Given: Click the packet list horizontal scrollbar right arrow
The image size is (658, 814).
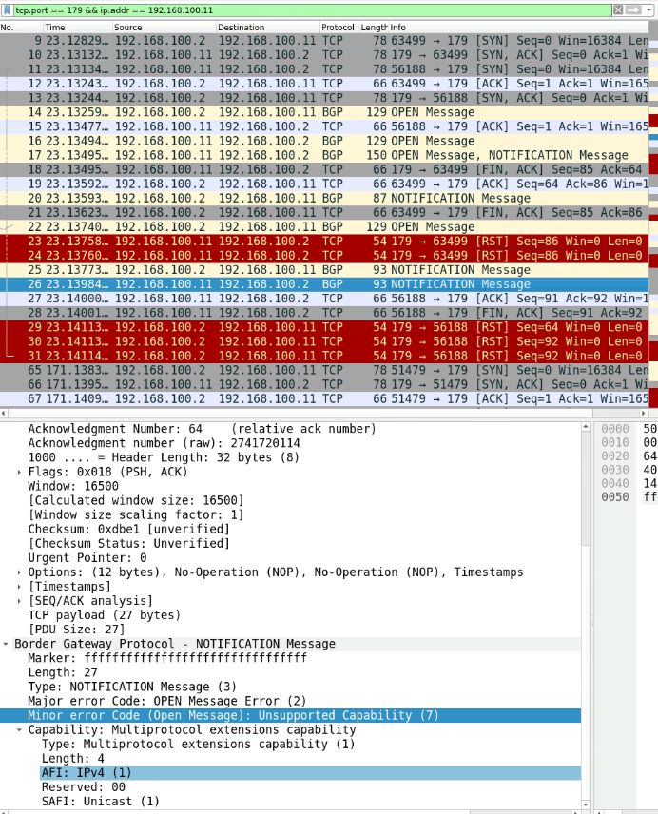Looking at the screenshot, I should (x=644, y=414).
